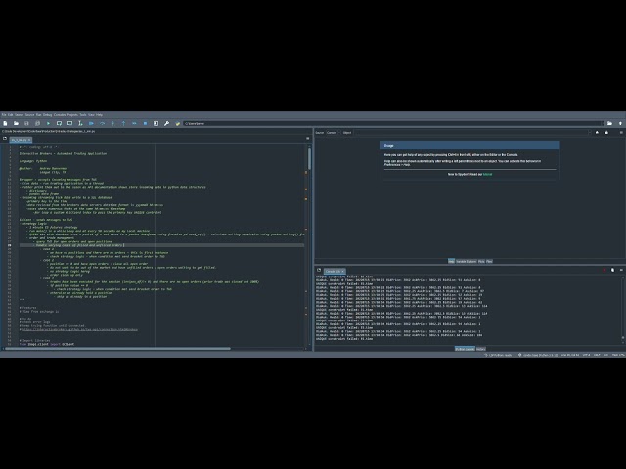Select the IPython console tab

point(465,349)
